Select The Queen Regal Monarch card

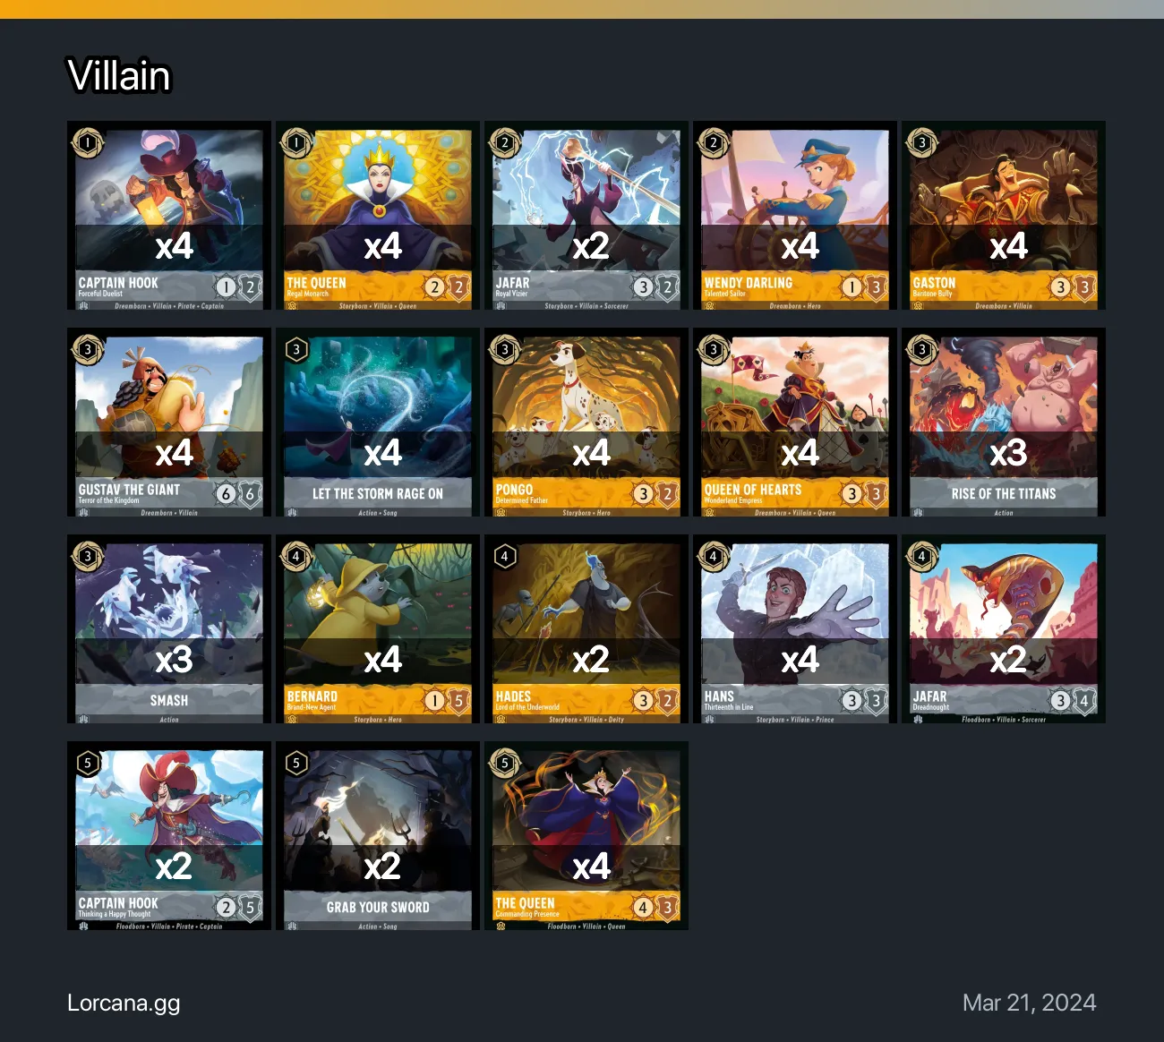pyautogui.click(x=378, y=216)
